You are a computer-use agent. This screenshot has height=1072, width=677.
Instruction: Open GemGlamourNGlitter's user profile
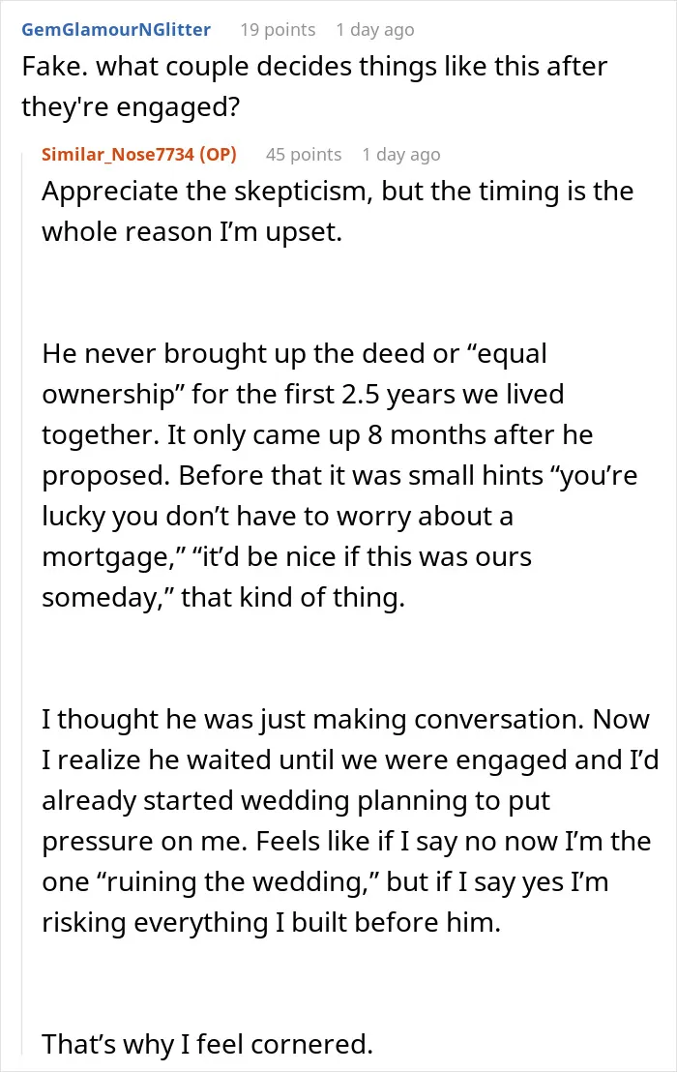pos(116,30)
